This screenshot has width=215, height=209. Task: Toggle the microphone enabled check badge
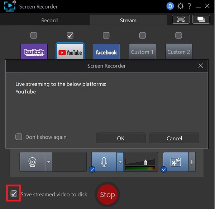coord(92,169)
